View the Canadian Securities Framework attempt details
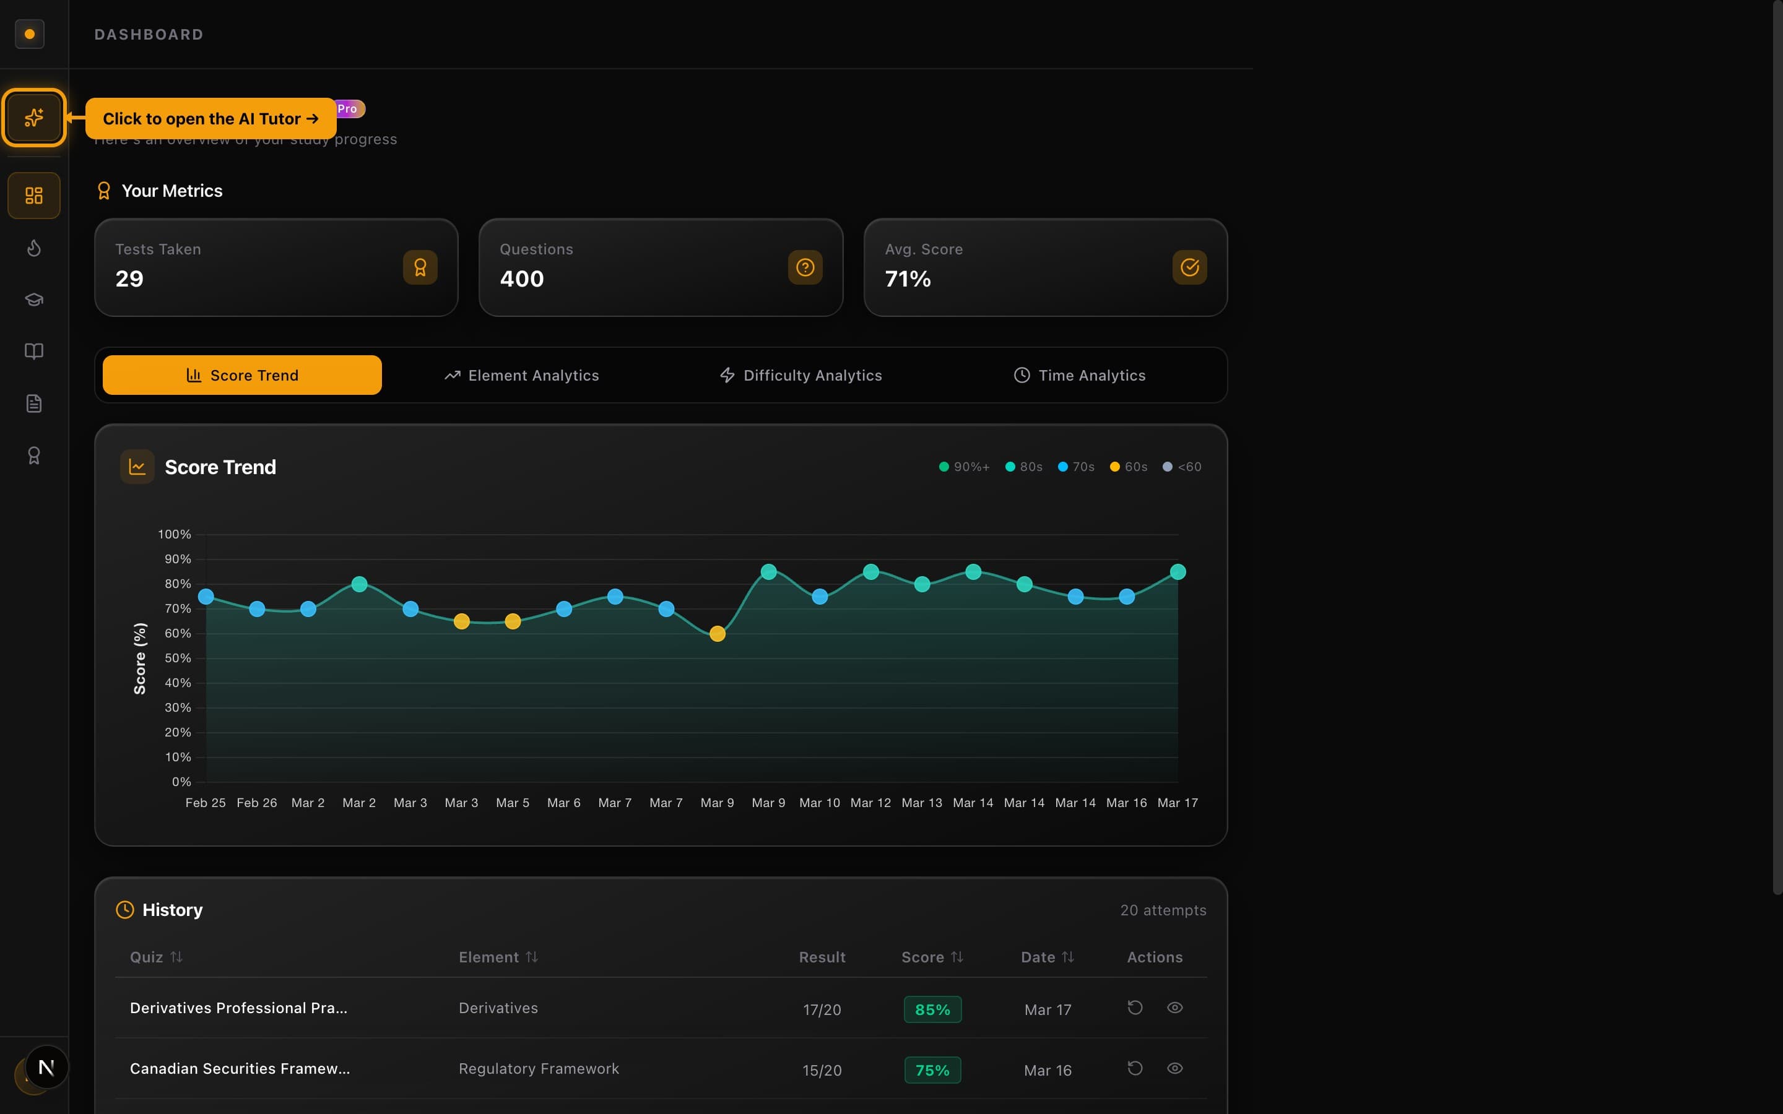 point(1174,1068)
